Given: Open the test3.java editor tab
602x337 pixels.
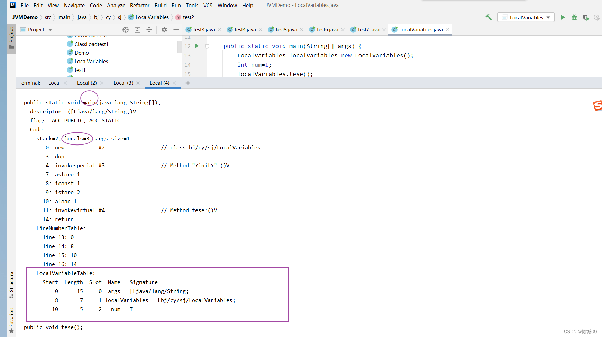Looking at the screenshot, I should 204,30.
